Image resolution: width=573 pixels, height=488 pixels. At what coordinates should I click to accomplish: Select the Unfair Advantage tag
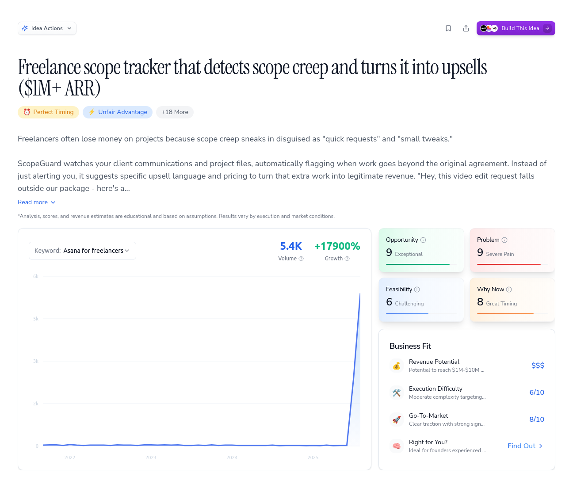point(118,112)
